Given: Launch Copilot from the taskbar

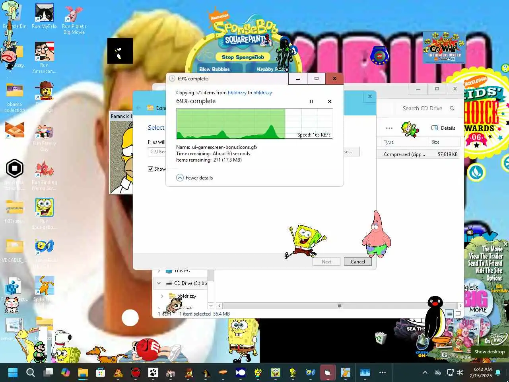Looking at the screenshot, I should (66, 372).
